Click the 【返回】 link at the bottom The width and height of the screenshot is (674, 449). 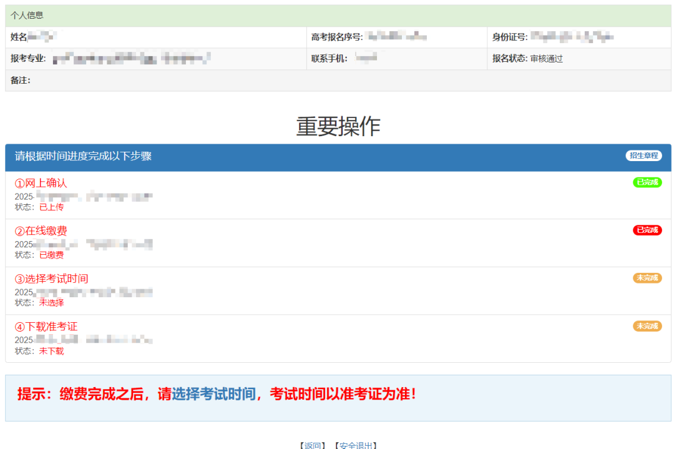pyautogui.click(x=313, y=445)
